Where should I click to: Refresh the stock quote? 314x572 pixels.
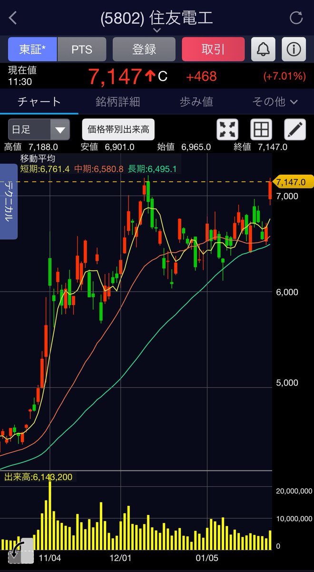tap(296, 18)
